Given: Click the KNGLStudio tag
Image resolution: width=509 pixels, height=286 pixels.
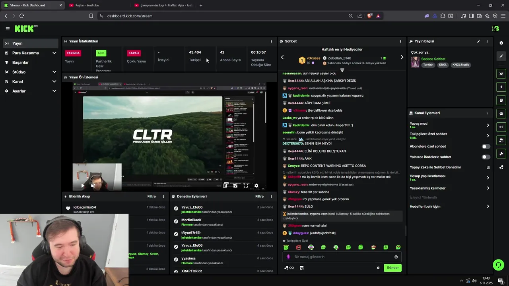Looking at the screenshot, I should point(461,65).
